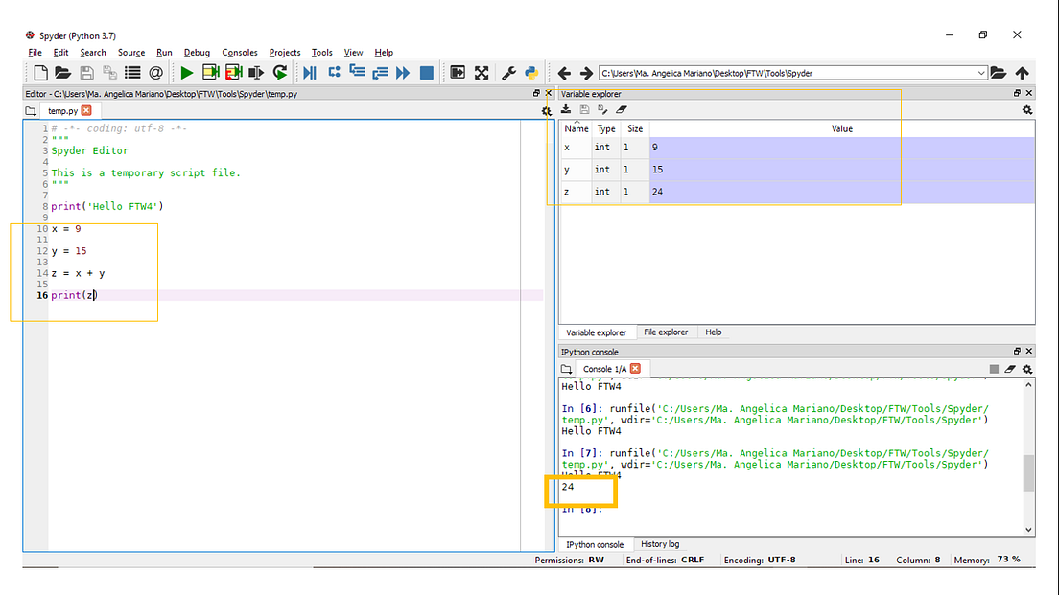Open Preferences via the wrench icon
Viewport: 1059px width, 595px height.
click(x=509, y=73)
